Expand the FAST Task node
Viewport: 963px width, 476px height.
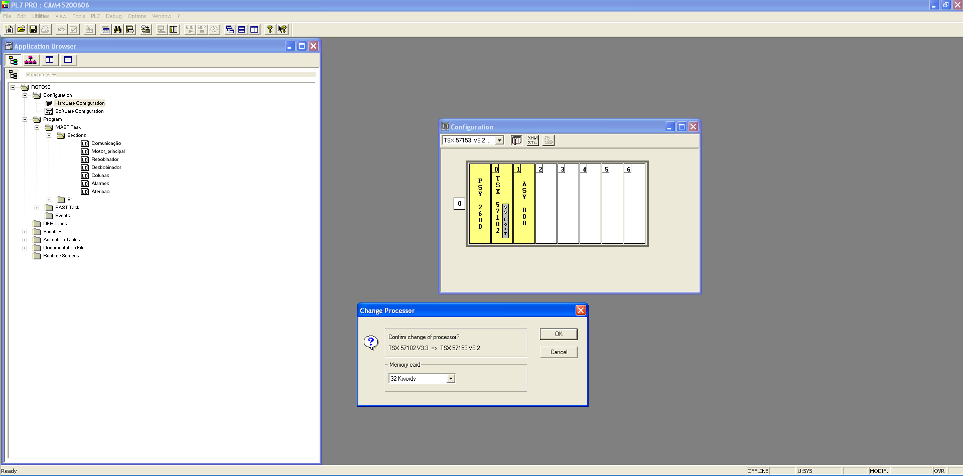pyautogui.click(x=37, y=208)
